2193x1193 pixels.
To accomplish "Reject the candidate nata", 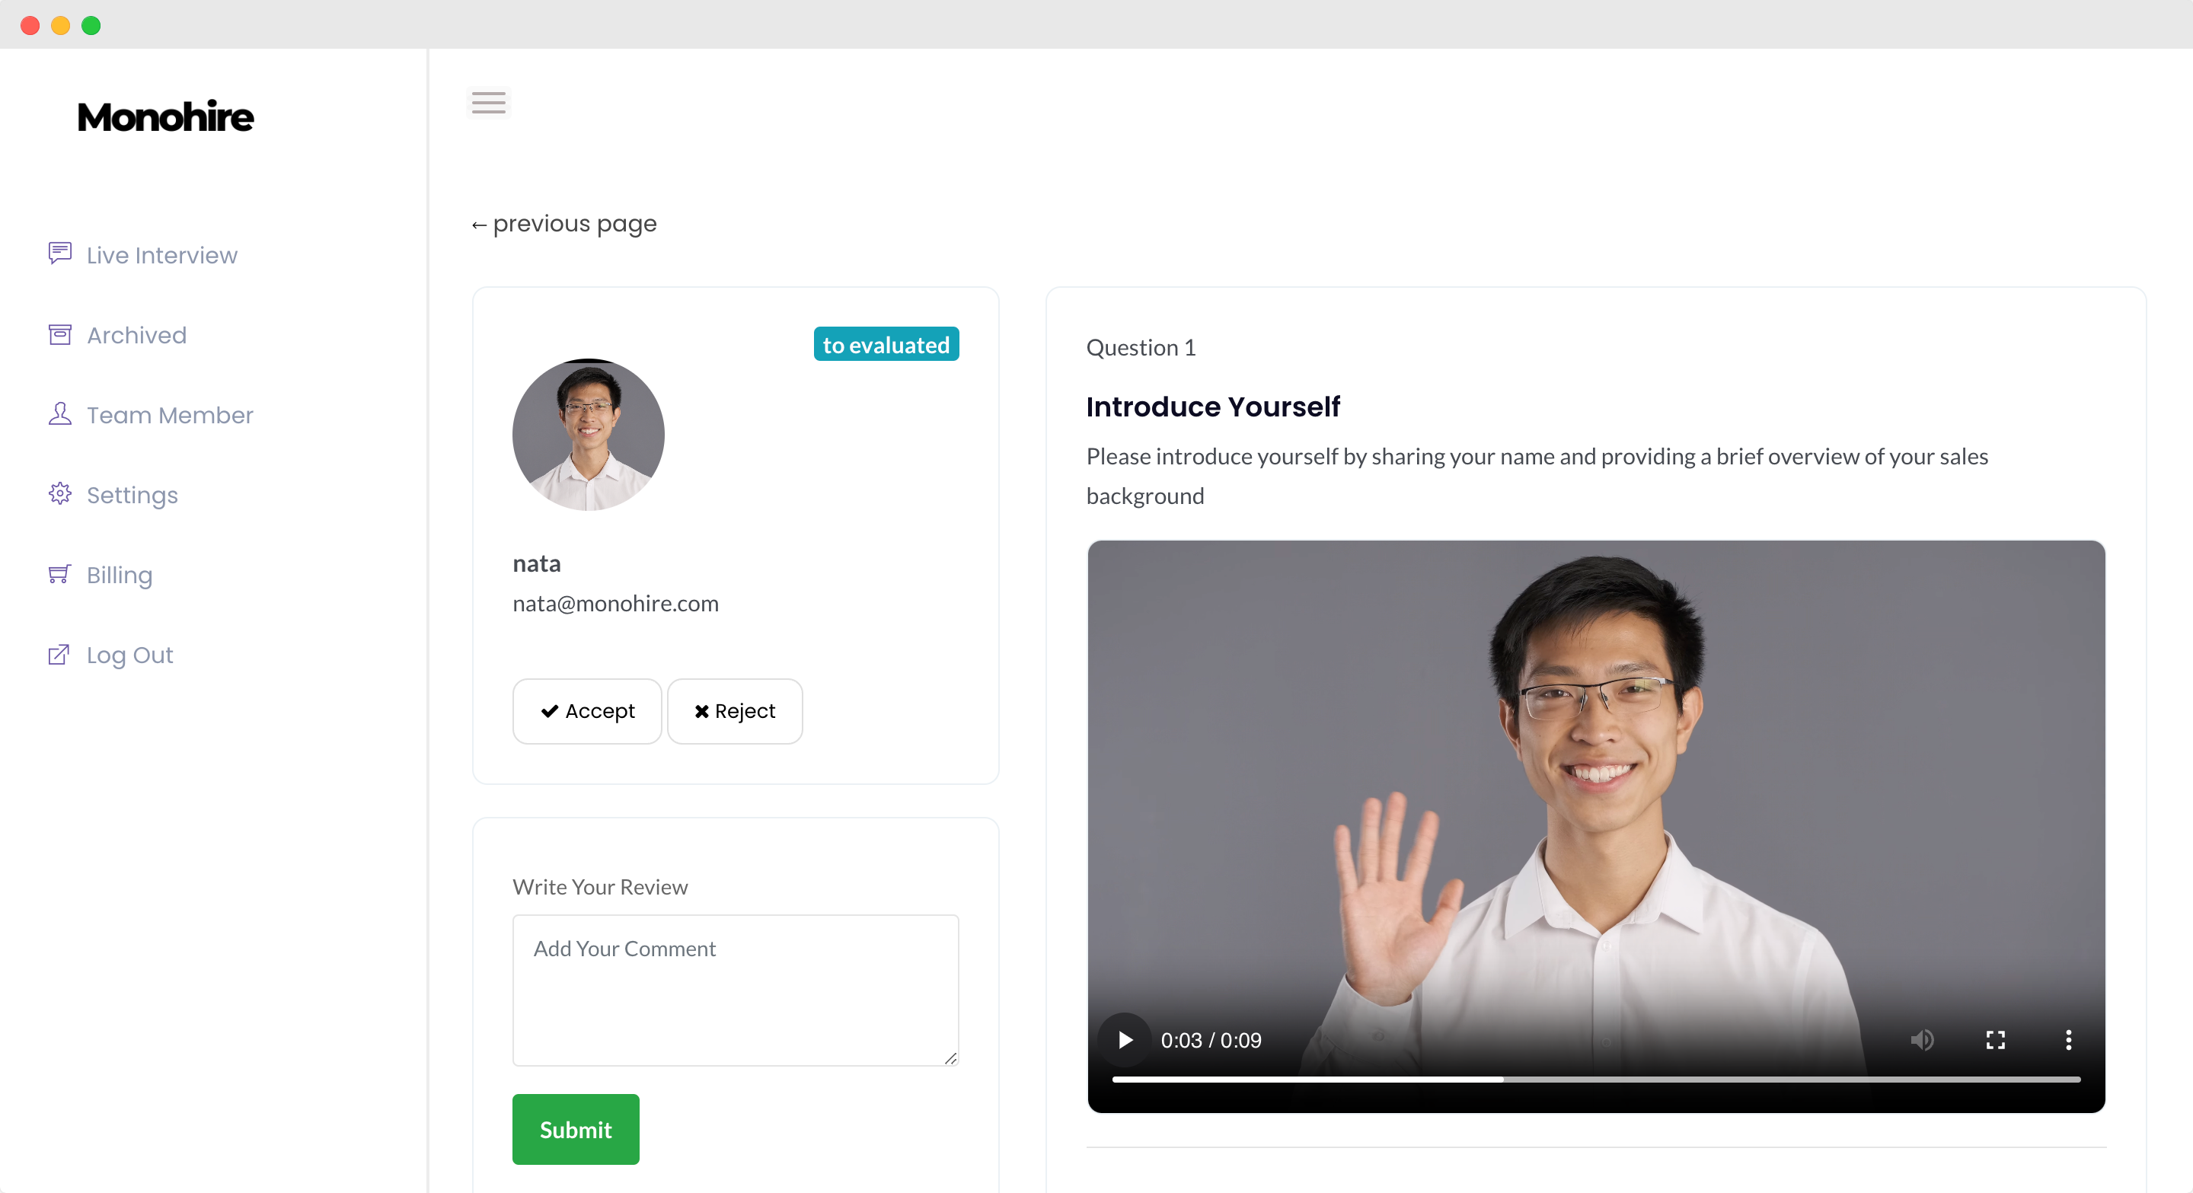I will coord(735,711).
